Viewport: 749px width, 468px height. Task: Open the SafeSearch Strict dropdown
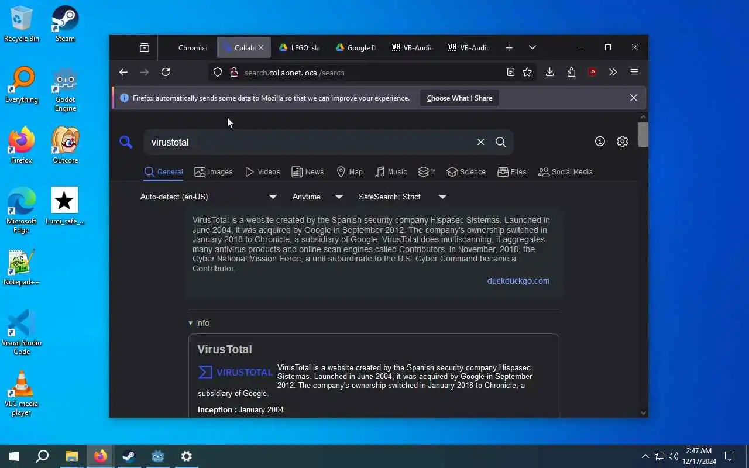tap(403, 197)
